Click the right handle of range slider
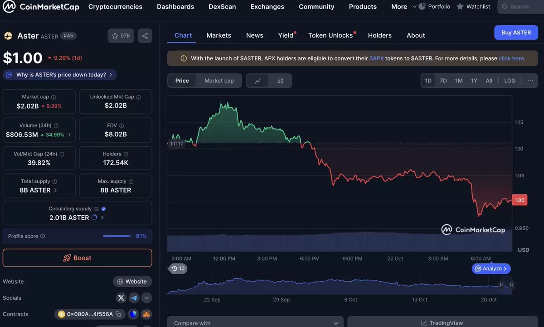This screenshot has height=327, width=544. pos(511,285)
